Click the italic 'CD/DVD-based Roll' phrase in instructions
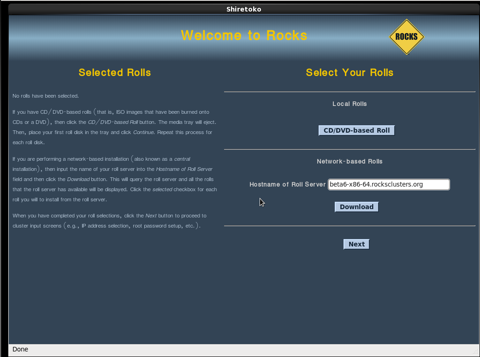This screenshot has height=357, width=480. (x=113, y=122)
